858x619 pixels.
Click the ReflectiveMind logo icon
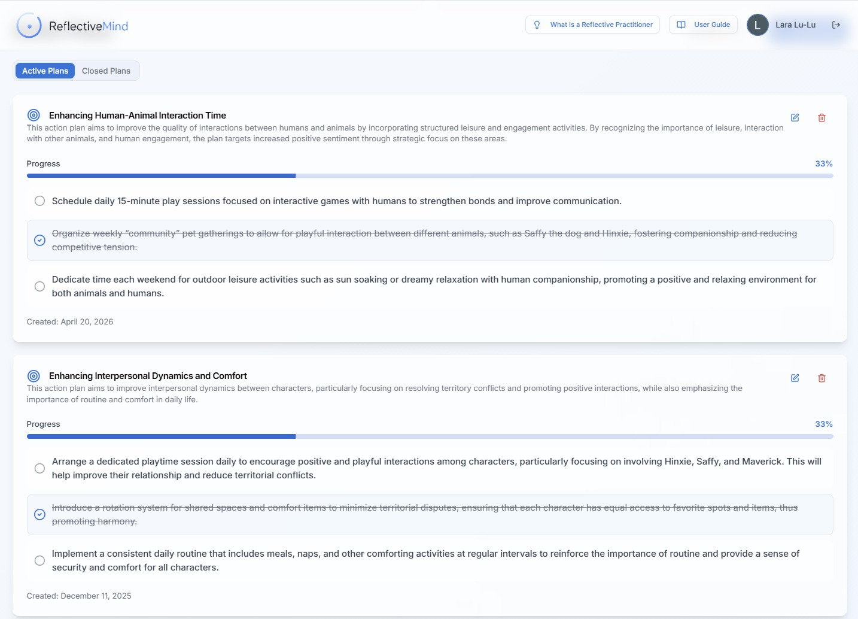coord(29,26)
